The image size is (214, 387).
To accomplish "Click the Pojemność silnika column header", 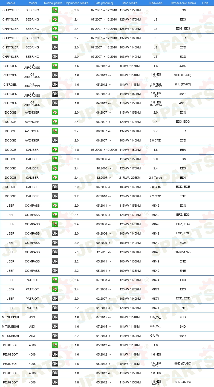I will coord(76,3).
